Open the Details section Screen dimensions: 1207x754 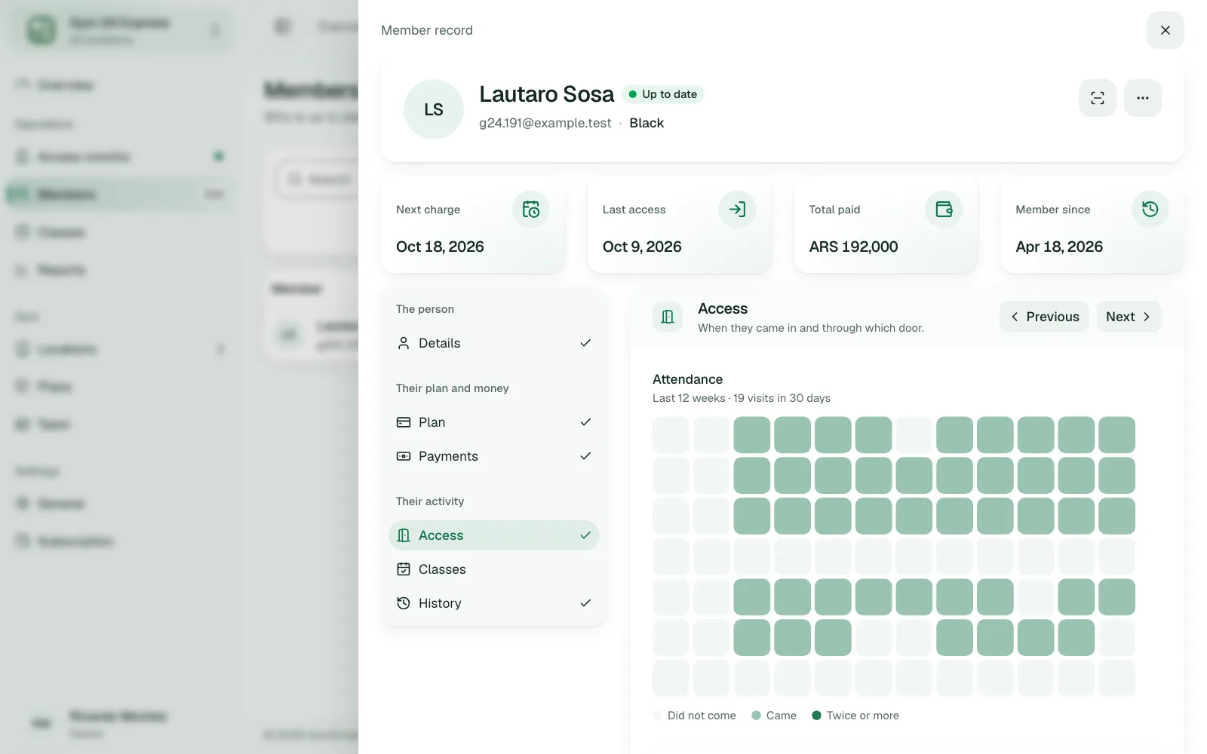[x=494, y=343]
